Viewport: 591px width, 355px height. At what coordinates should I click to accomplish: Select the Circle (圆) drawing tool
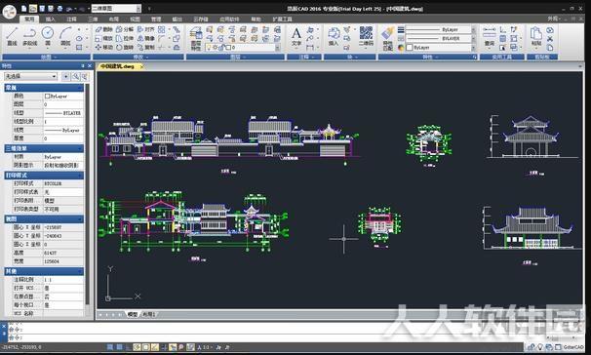coord(48,36)
